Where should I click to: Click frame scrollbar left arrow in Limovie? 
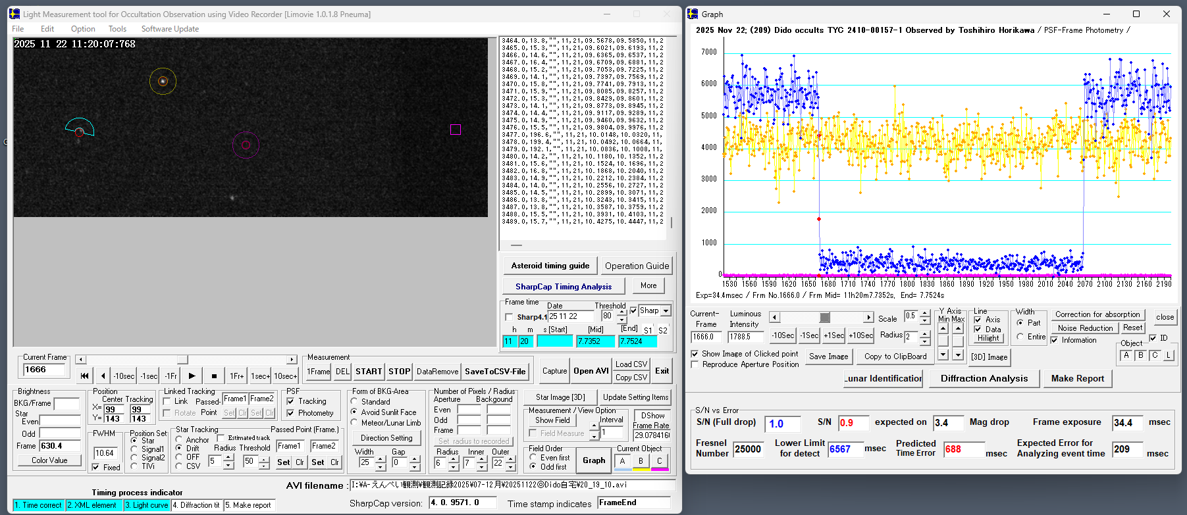80,360
